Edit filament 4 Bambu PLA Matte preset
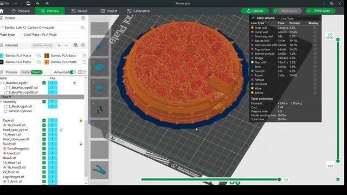The height and width of the screenshot is (195, 347). 85,62
